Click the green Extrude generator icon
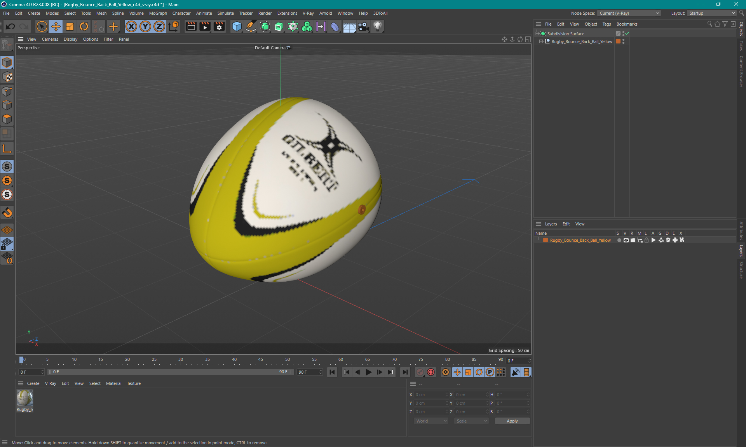746x447 pixels. tap(279, 26)
